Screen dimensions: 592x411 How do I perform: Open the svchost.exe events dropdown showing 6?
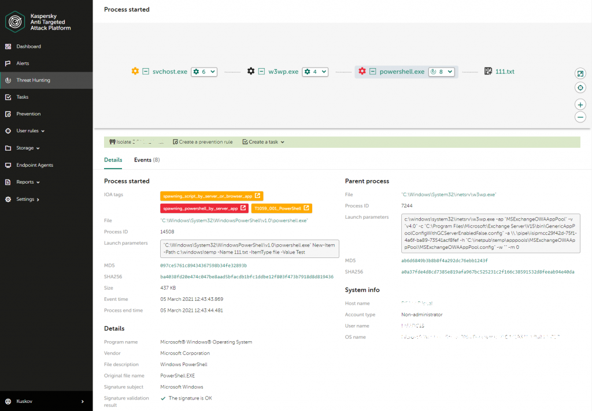click(204, 72)
